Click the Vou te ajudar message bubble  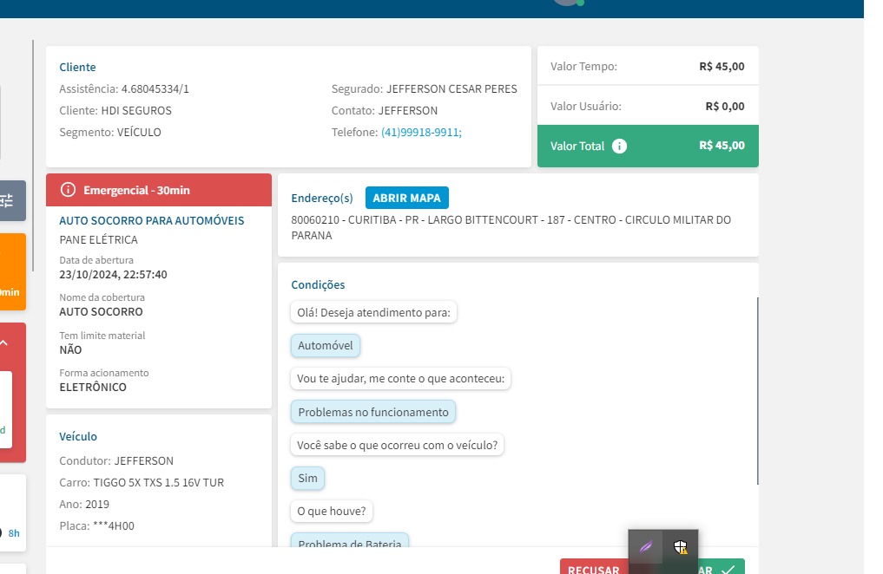coord(401,378)
